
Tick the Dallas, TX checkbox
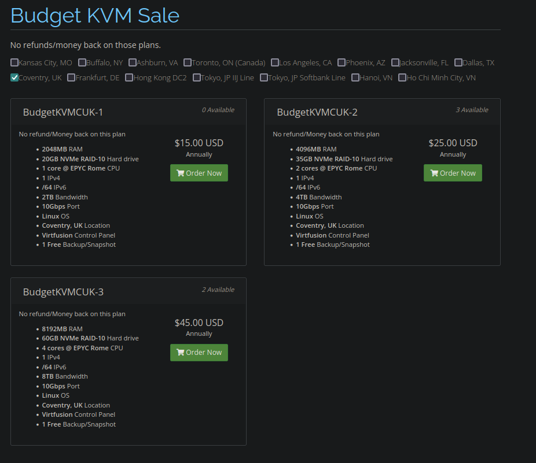click(458, 62)
